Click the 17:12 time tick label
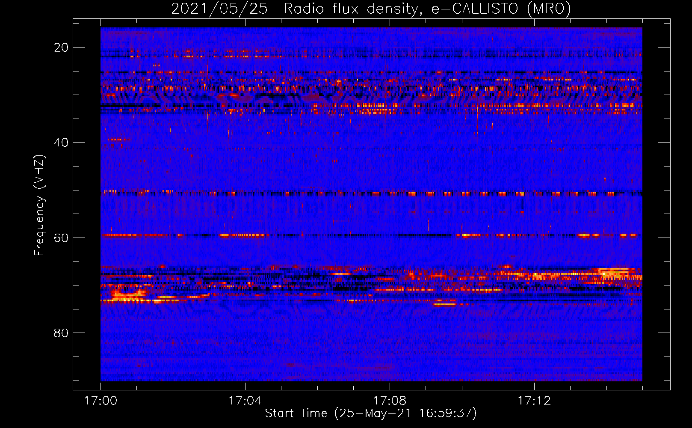This screenshot has width=692, height=428. (534, 401)
